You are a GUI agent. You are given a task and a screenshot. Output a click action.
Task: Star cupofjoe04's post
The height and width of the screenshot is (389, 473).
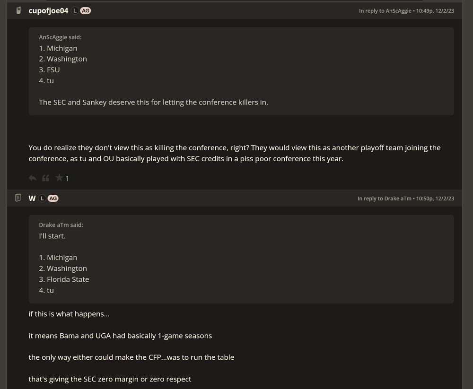[59, 178]
